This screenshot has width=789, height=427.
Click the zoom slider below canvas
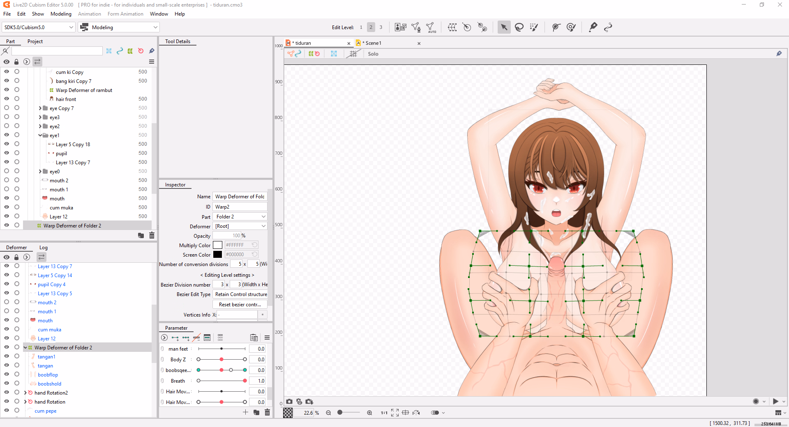click(x=348, y=413)
